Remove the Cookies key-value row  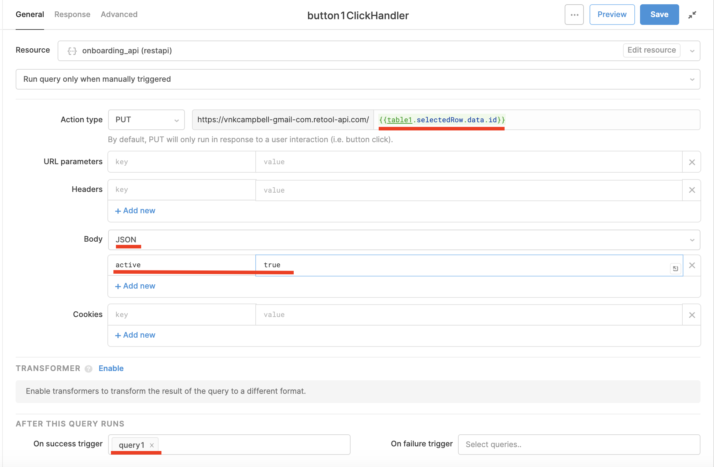692,315
